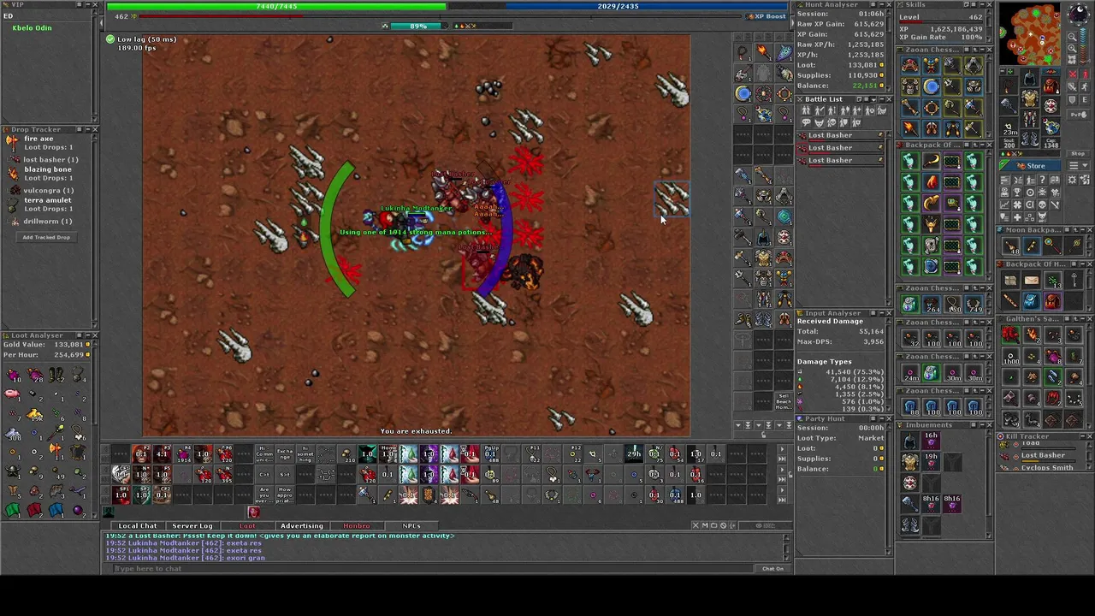Minimize the Drop Tracker panel
The width and height of the screenshot is (1095, 616).
click(x=87, y=129)
